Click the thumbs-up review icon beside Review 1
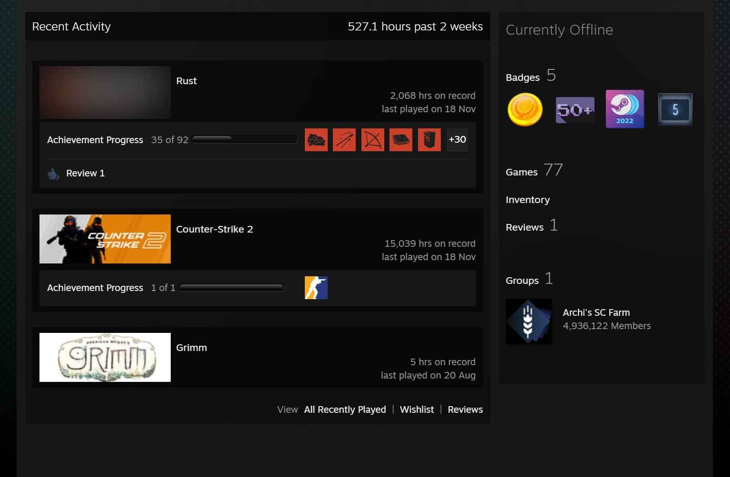 pyautogui.click(x=53, y=173)
